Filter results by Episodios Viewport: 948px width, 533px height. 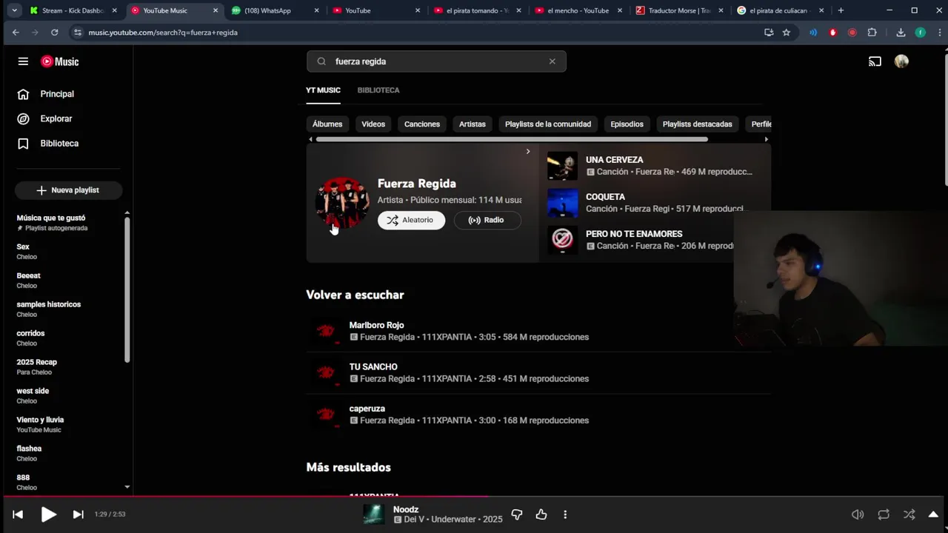tap(627, 124)
